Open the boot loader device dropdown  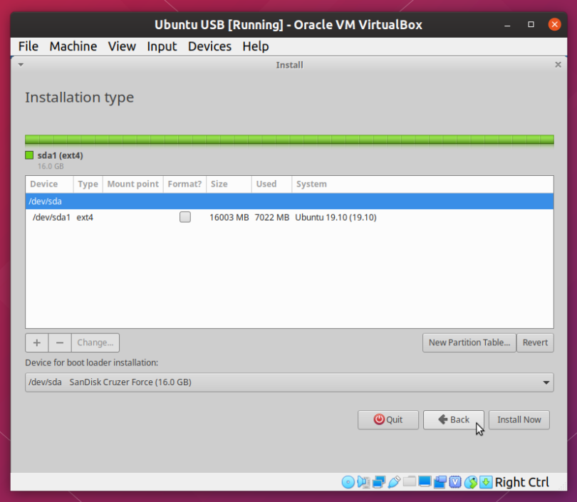289,382
